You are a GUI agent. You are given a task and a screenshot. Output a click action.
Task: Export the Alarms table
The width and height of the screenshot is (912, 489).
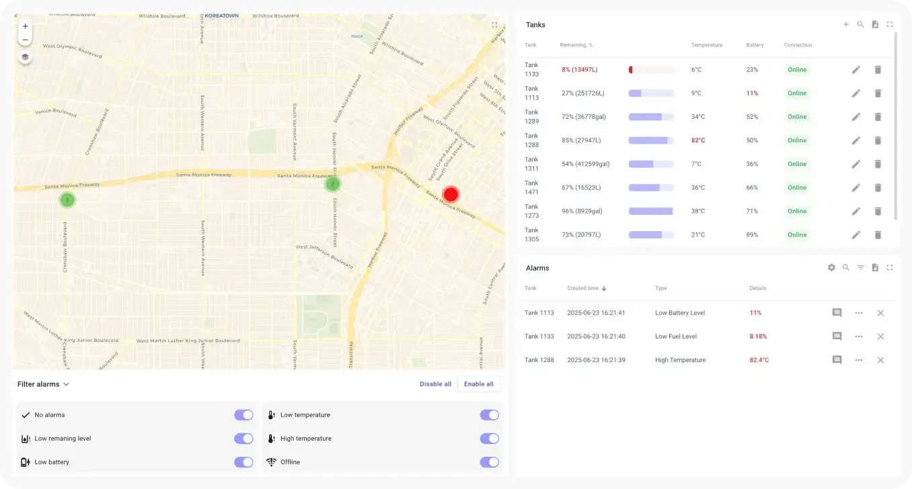click(875, 267)
